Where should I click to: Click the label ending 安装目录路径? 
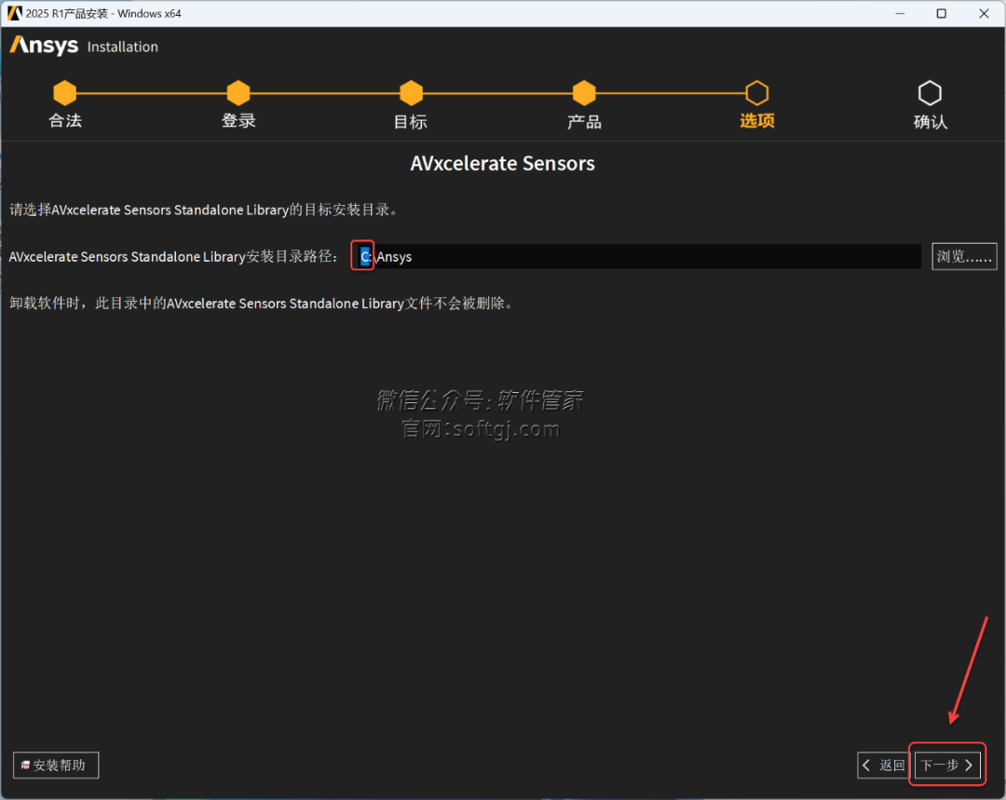tap(173, 256)
